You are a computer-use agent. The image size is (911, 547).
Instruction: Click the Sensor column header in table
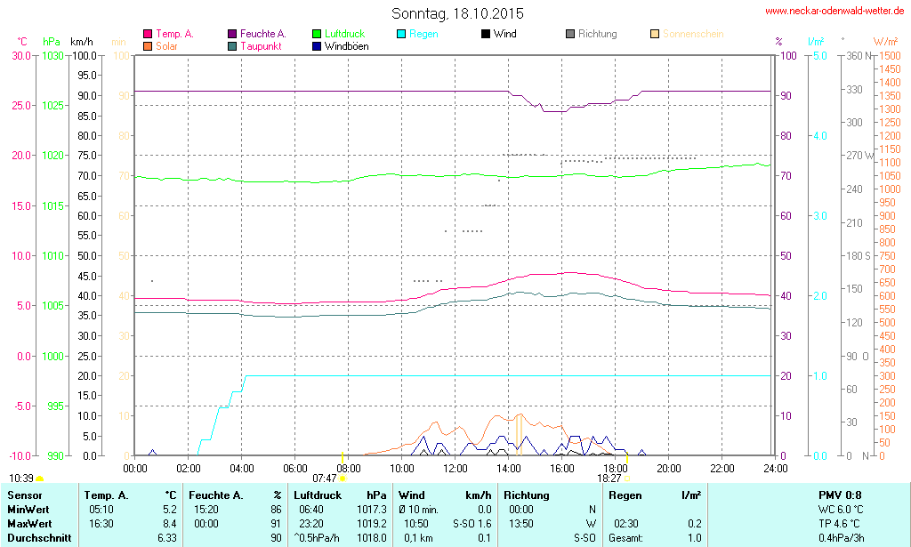tap(24, 495)
